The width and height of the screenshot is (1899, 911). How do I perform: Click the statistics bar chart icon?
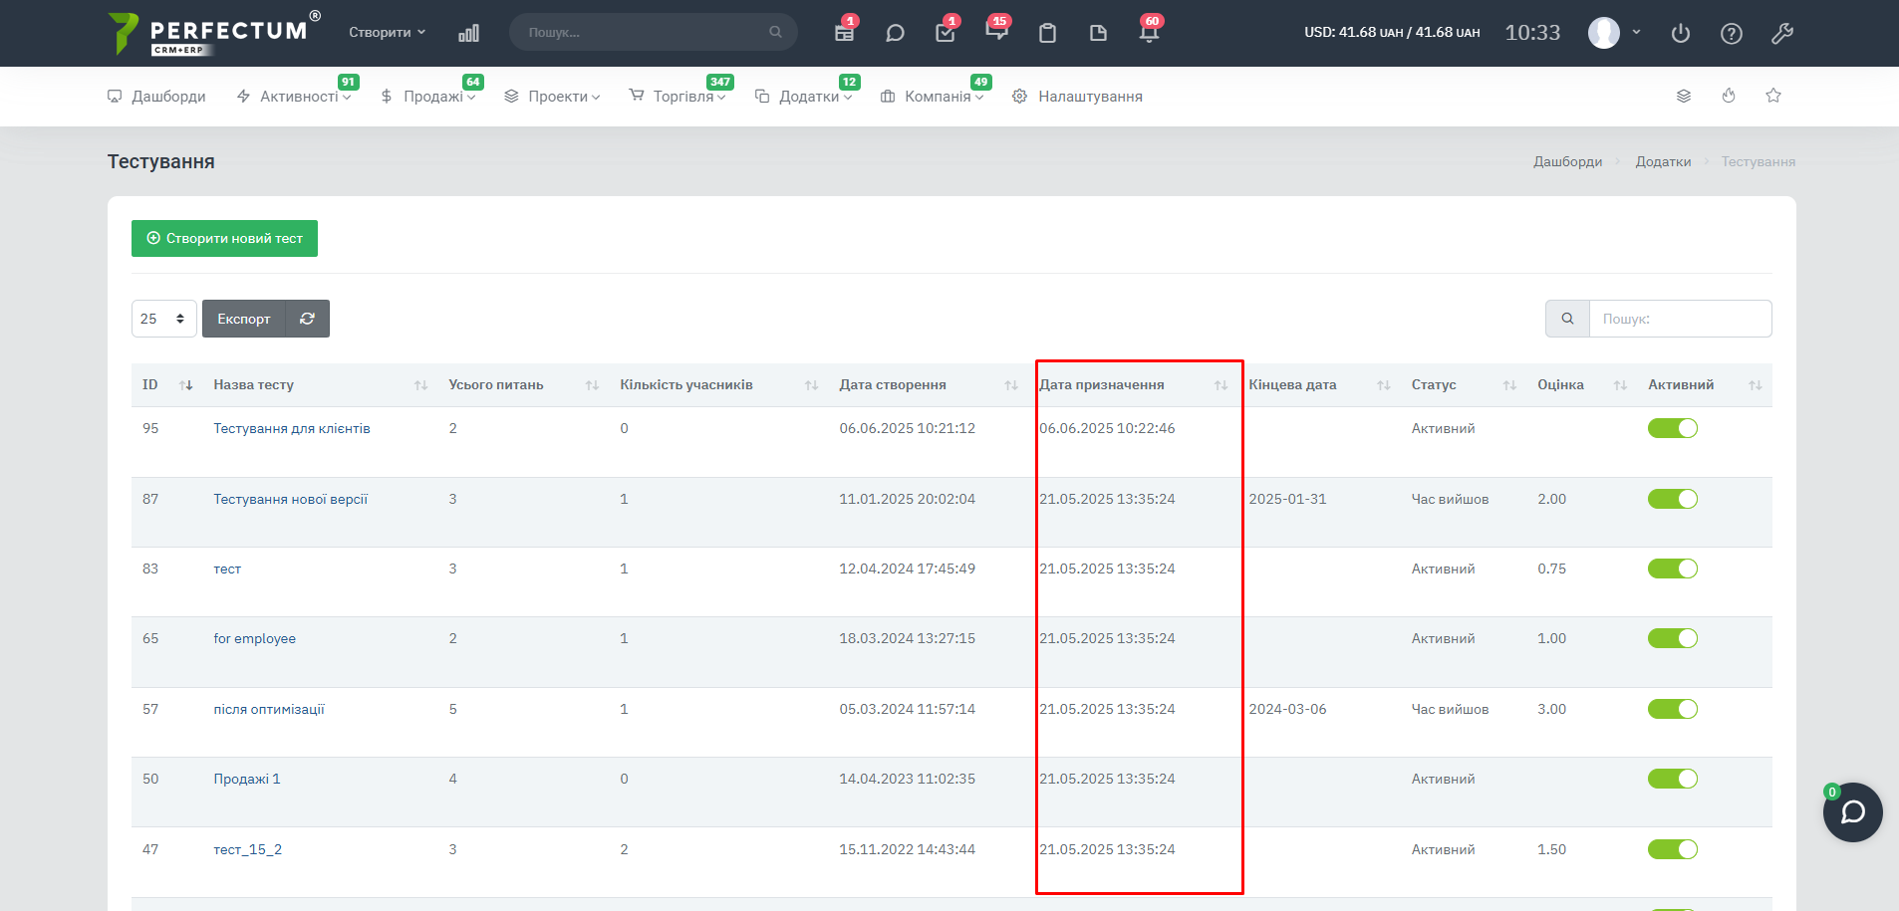468,33
